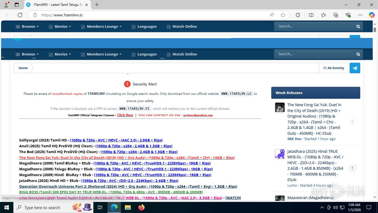Click the [WATCH] link
The height and width of the screenshot is (213, 378).
tap(233, 198)
